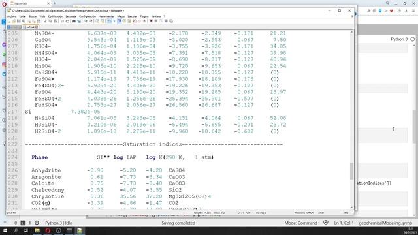
Task: Play back the recorded macro
Action: click(161, 21)
